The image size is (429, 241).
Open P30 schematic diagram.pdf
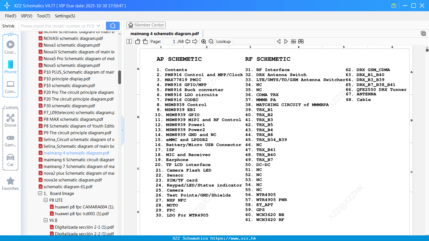(69, 106)
